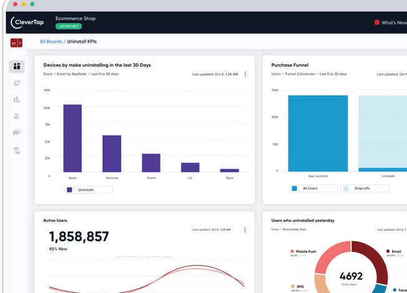Open three-dot menu on Active Users card
The width and height of the screenshot is (407, 293).
(245, 230)
